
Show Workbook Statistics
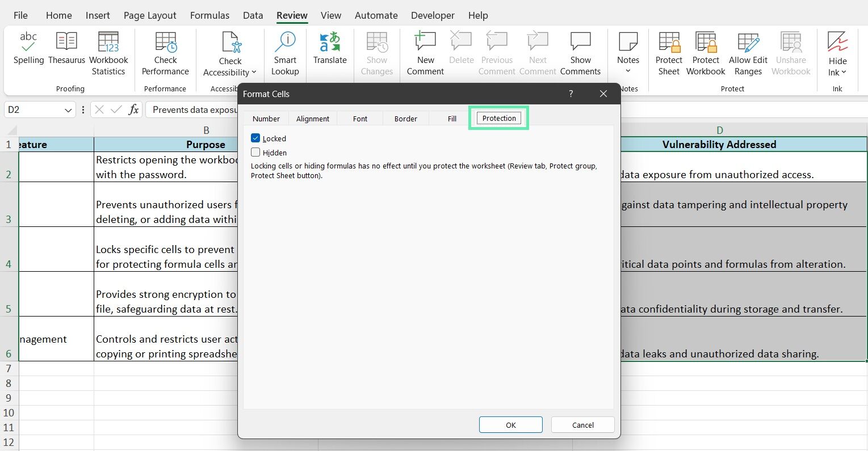click(108, 54)
